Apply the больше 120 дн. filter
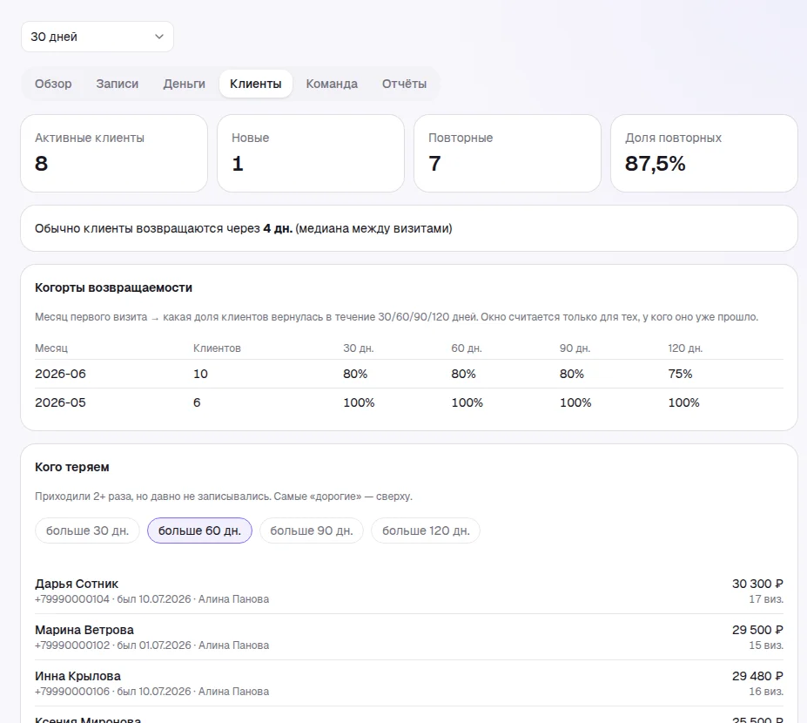 click(x=426, y=530)
